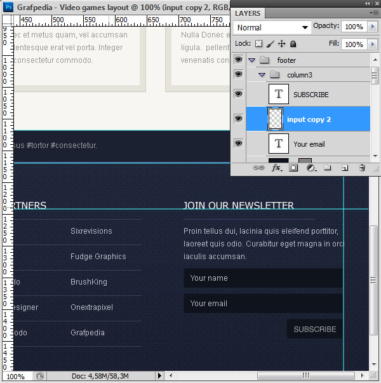Click the Layers panel scrollbar thumb

[x=375, y=76]
